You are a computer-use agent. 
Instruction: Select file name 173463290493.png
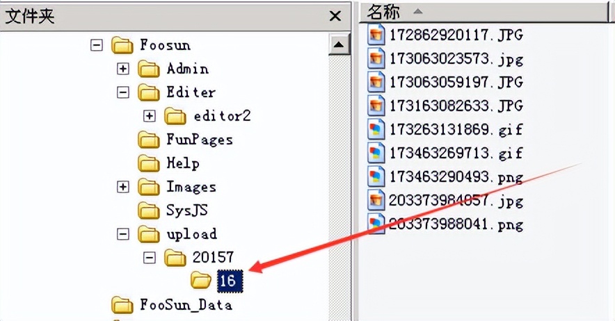coord(456,178)
